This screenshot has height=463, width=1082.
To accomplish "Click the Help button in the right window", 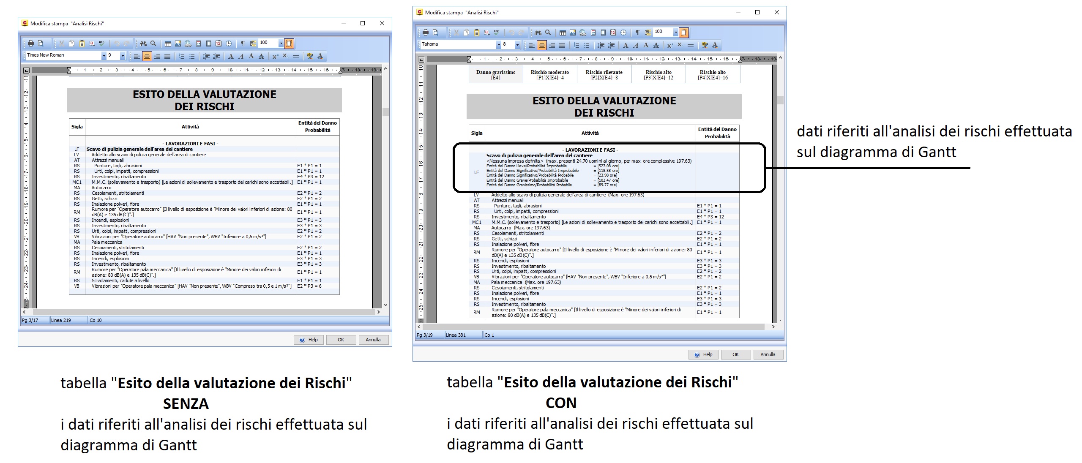I will [x=703, y=354].
